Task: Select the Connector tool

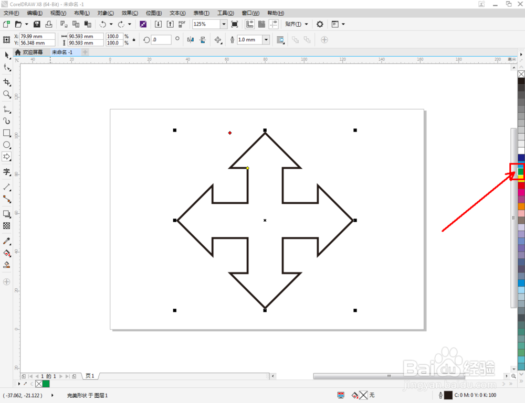Action: coord(7,199)
